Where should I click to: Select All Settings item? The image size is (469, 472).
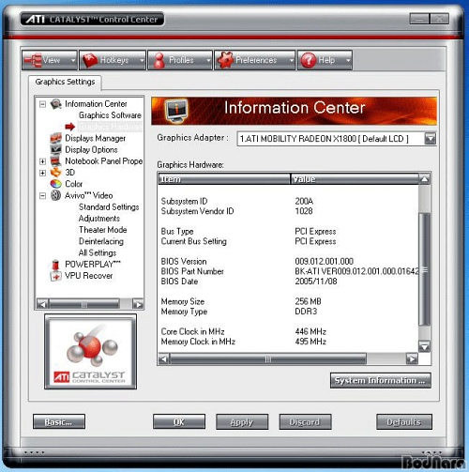[98, 252]
